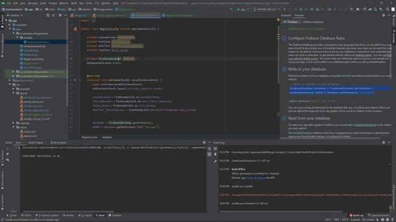This screenshot has width=396, height=222.
Task: Collapse the modelo package node
Action: point(17,38)
